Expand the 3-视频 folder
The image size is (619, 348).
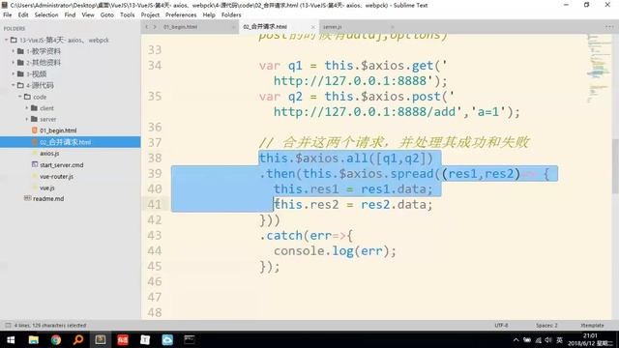coord(13,73)
